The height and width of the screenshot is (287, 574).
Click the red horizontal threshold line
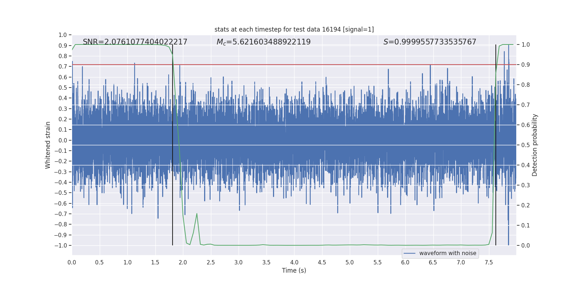tap(294, 65)
